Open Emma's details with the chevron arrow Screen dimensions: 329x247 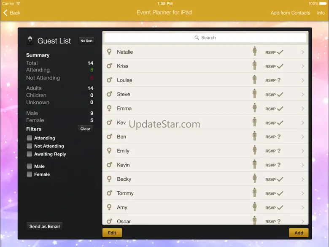click(302, 109)
